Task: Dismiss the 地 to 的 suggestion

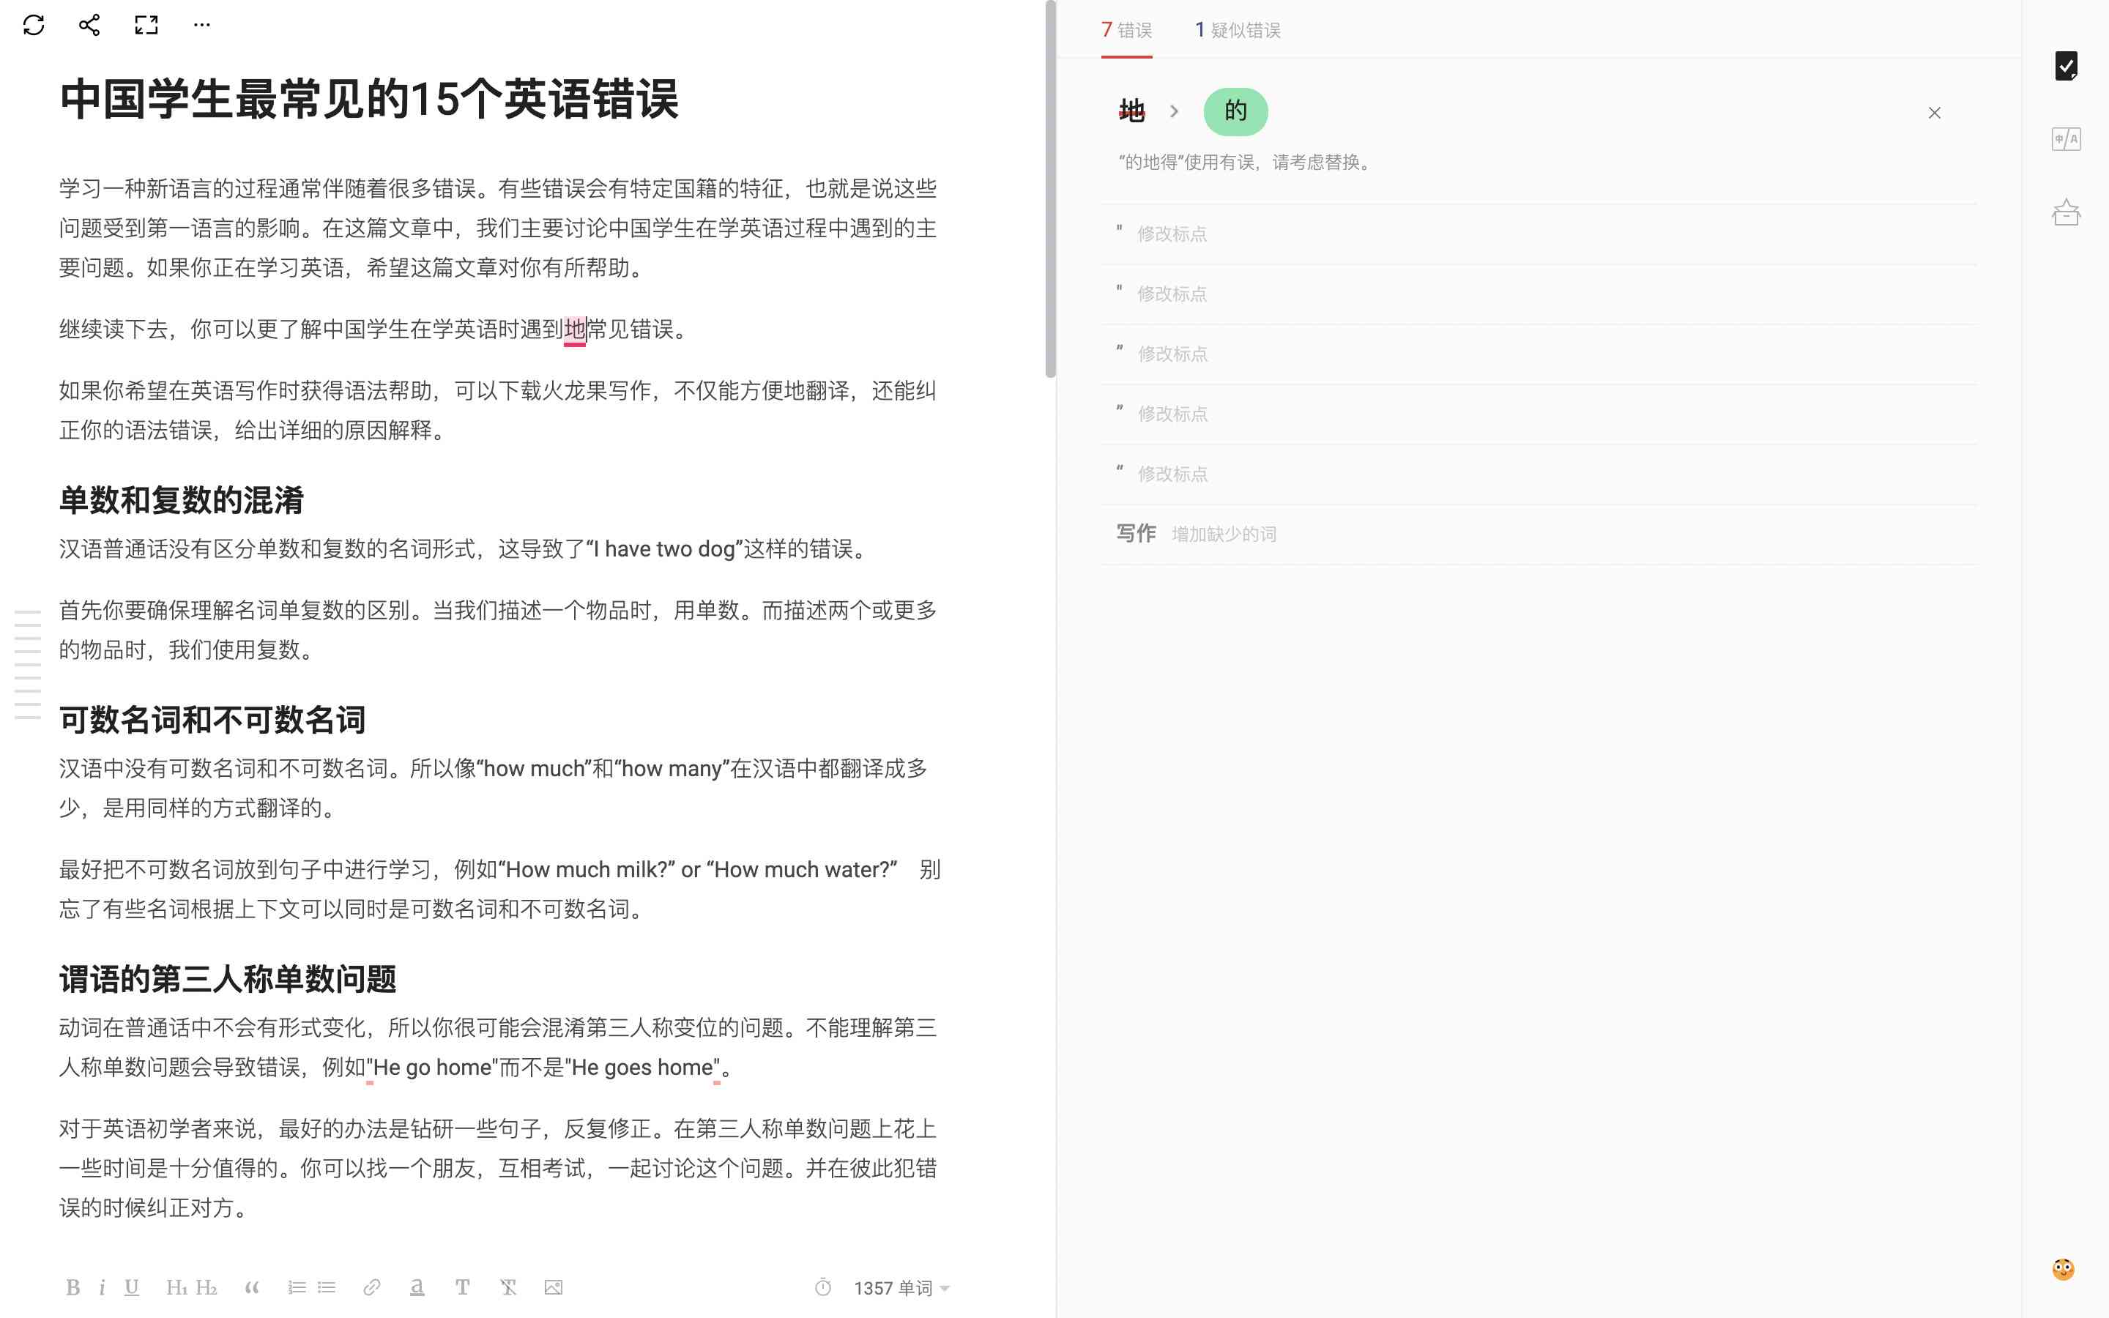Action: click(1935, 113)
